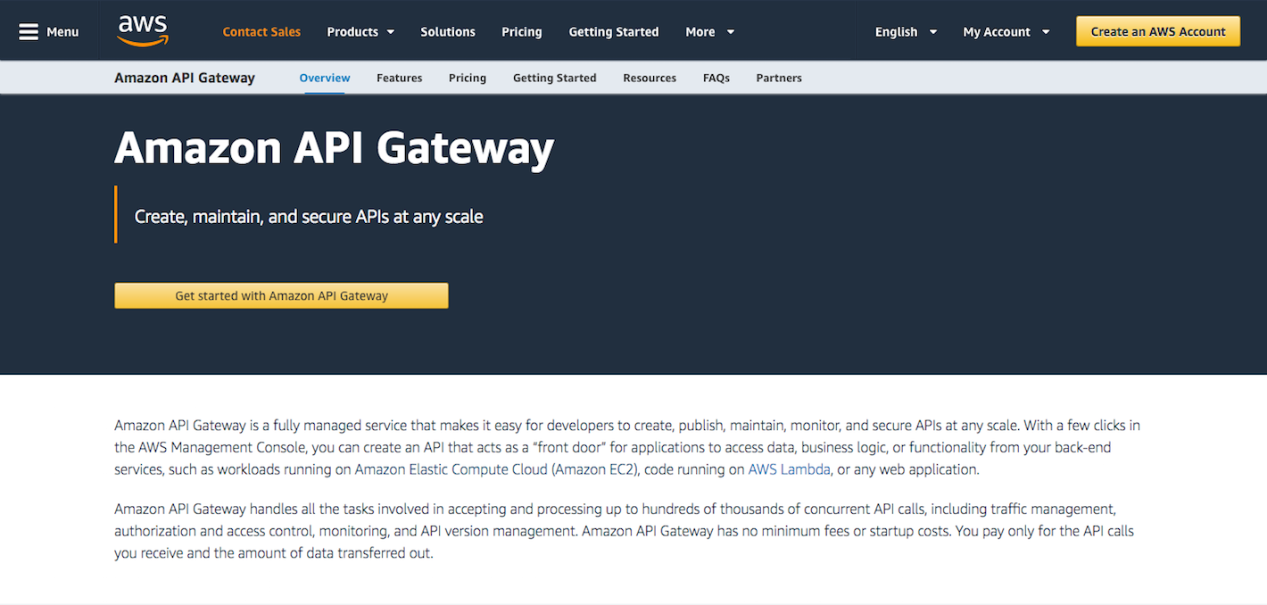Open Pricing in top navigation bar
Screen dimensions: 1267x605
[522, 32]
